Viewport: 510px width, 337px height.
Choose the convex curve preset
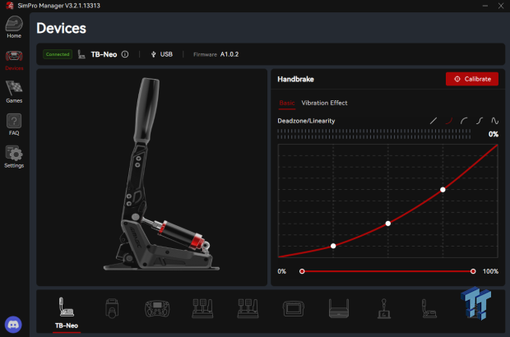pos(464,121)
